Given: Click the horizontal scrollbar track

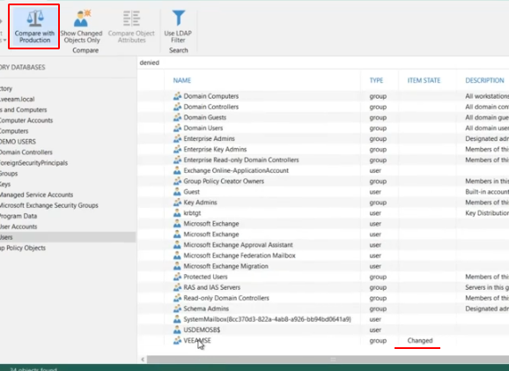Looking at the screenshot, I should tap(328, 360).
